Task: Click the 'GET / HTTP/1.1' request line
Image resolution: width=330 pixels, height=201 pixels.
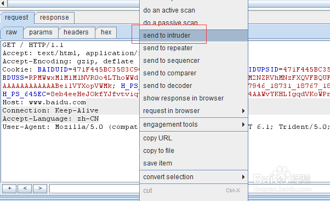Action: [x=33, y=45]
